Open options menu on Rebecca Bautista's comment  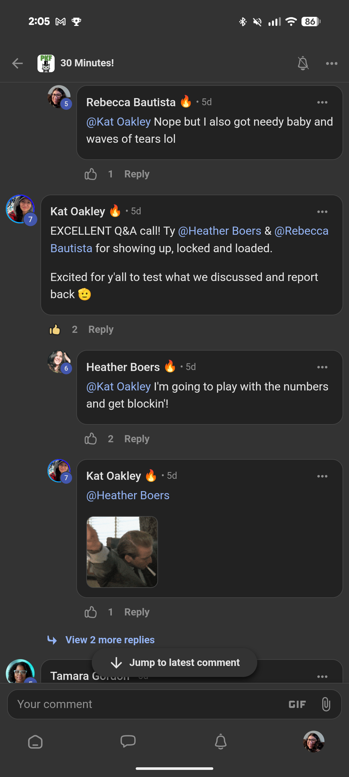coord(322,102)
